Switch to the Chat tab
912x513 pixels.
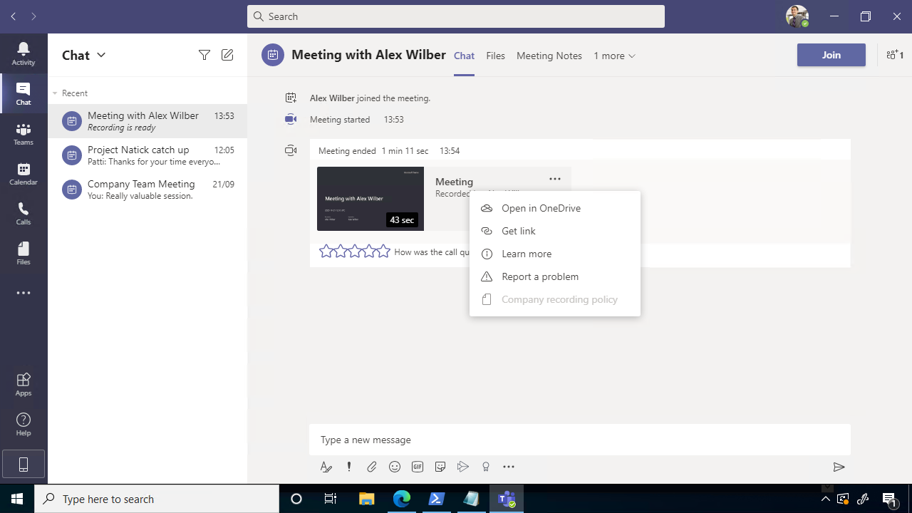point(464,56)
